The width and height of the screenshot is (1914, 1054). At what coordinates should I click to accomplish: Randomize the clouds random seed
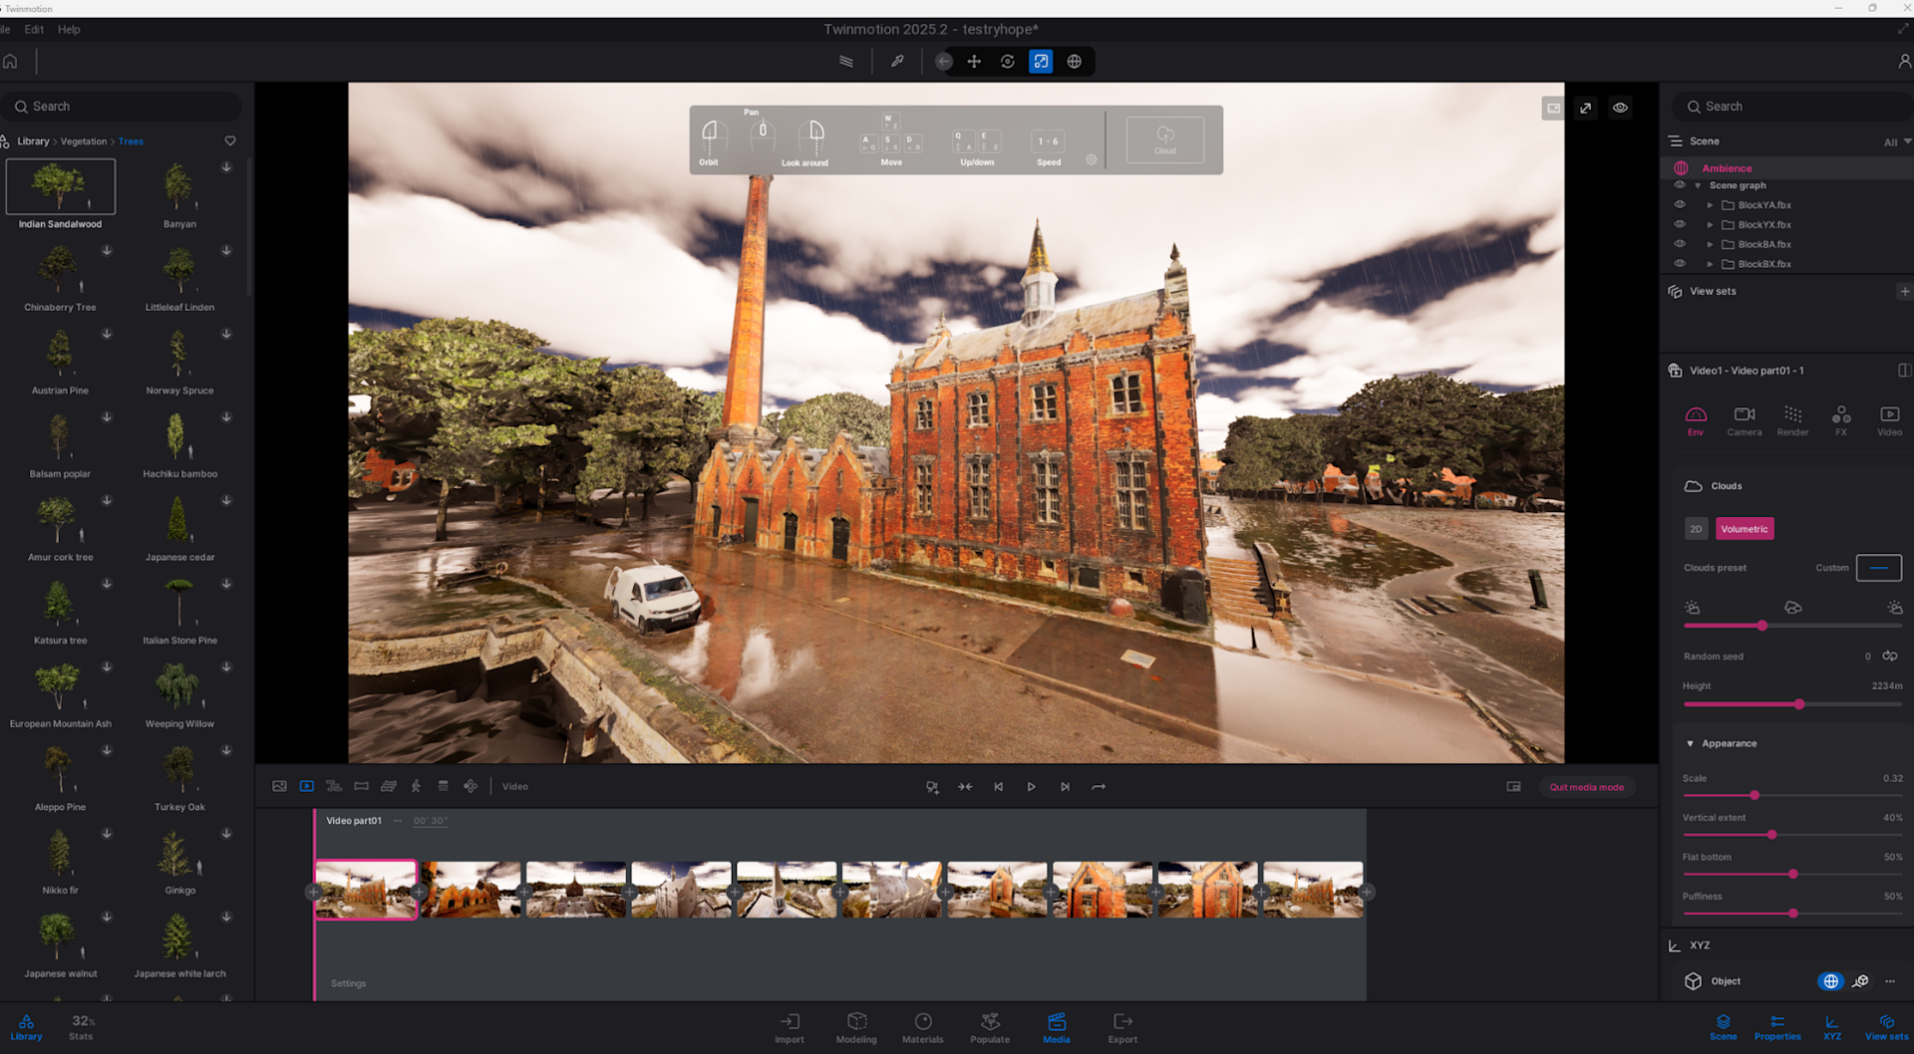(1889, 657)
